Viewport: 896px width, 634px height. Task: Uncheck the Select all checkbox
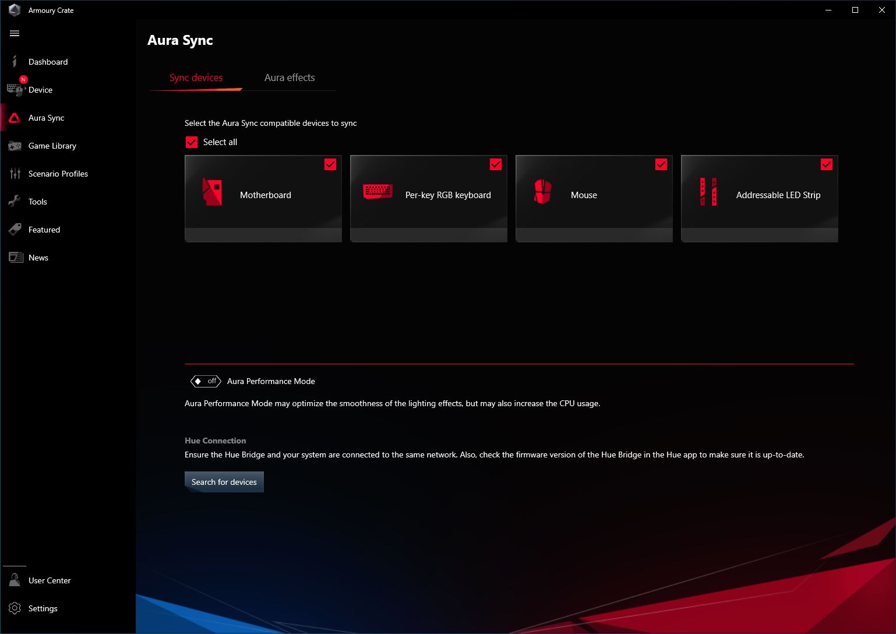coord(191,142)
